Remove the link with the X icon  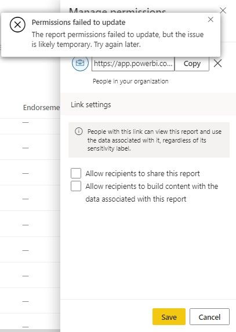(218, 63)
